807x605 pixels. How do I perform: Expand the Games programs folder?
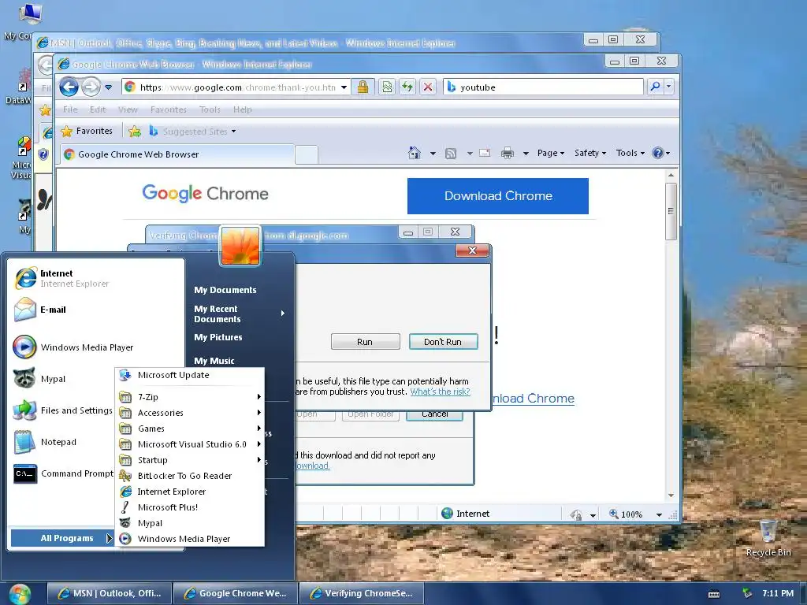click(x=189, y=429)
